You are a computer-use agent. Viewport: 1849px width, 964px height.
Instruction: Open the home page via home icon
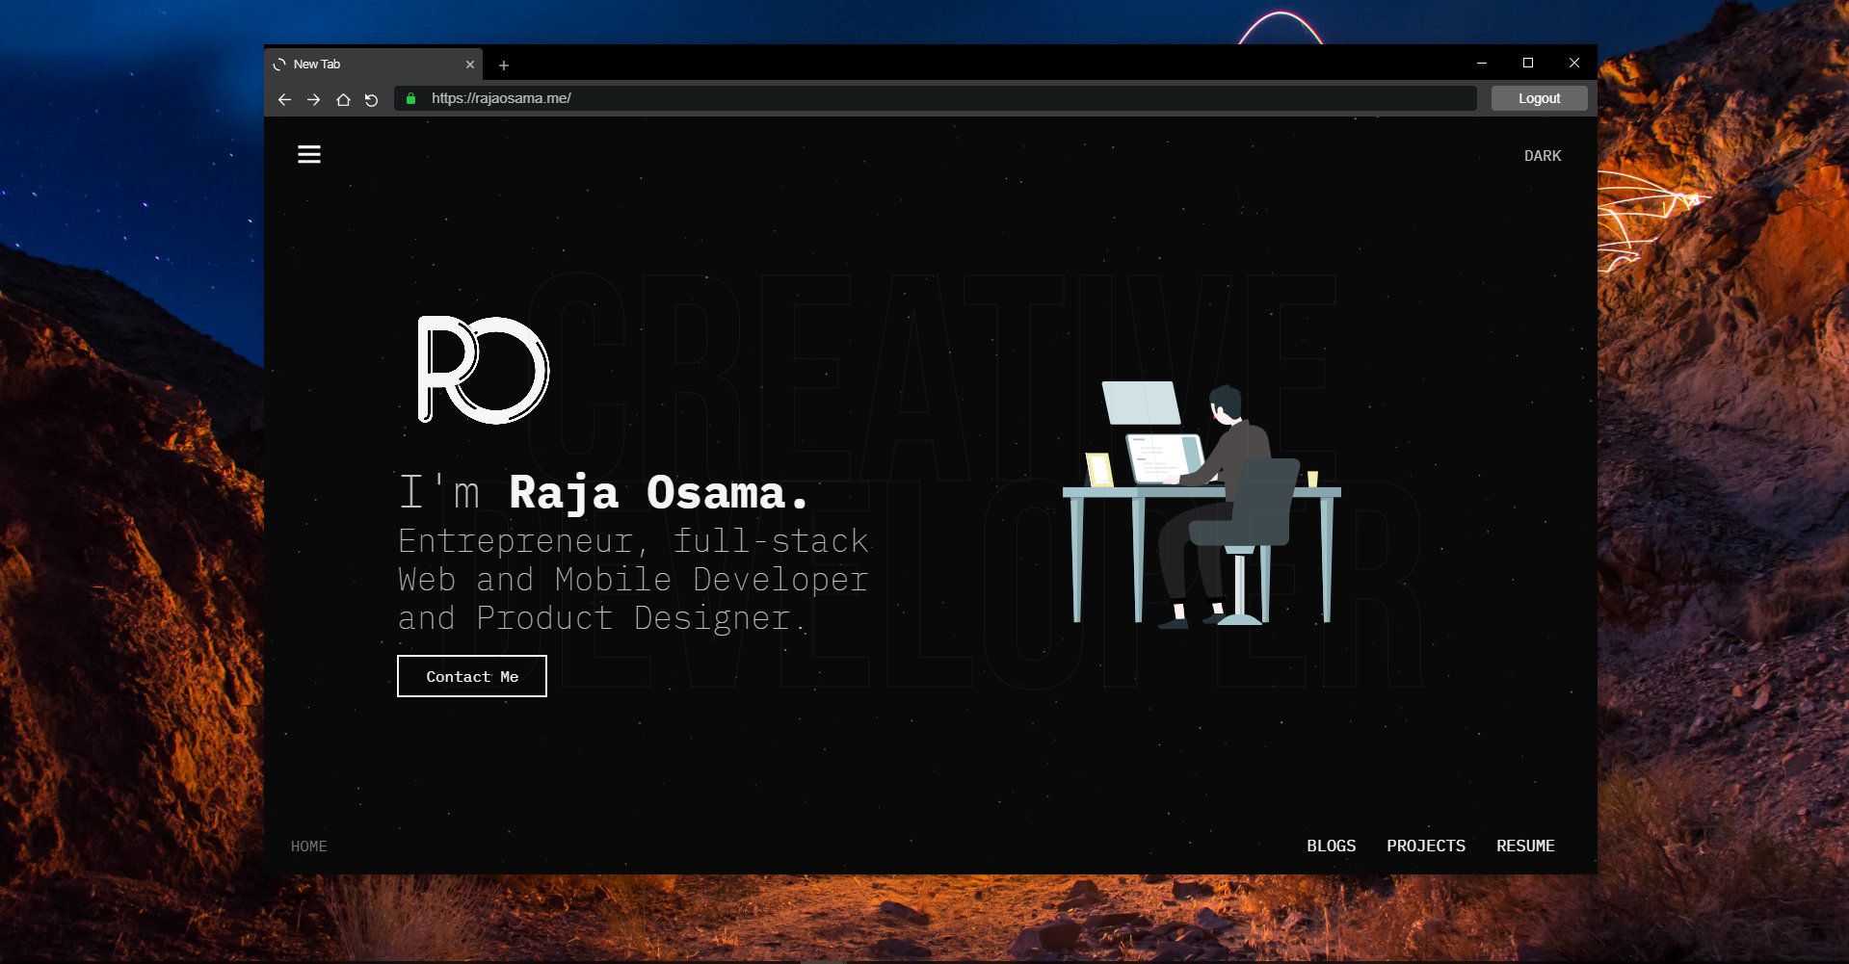(343, 99)
